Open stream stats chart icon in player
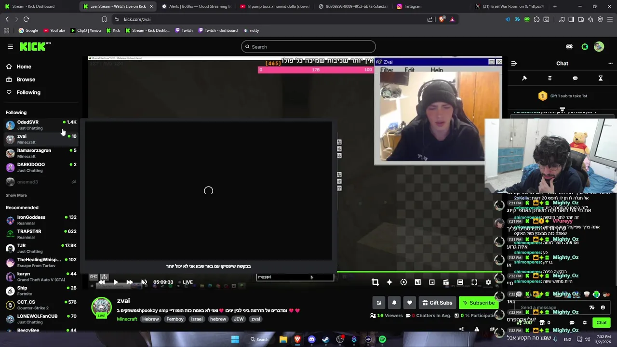Image resolution: width=617 pixels, height=347 pixels. 417,282
